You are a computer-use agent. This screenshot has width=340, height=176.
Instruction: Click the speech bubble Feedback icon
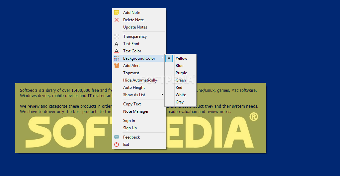click(x=117, y=137)
